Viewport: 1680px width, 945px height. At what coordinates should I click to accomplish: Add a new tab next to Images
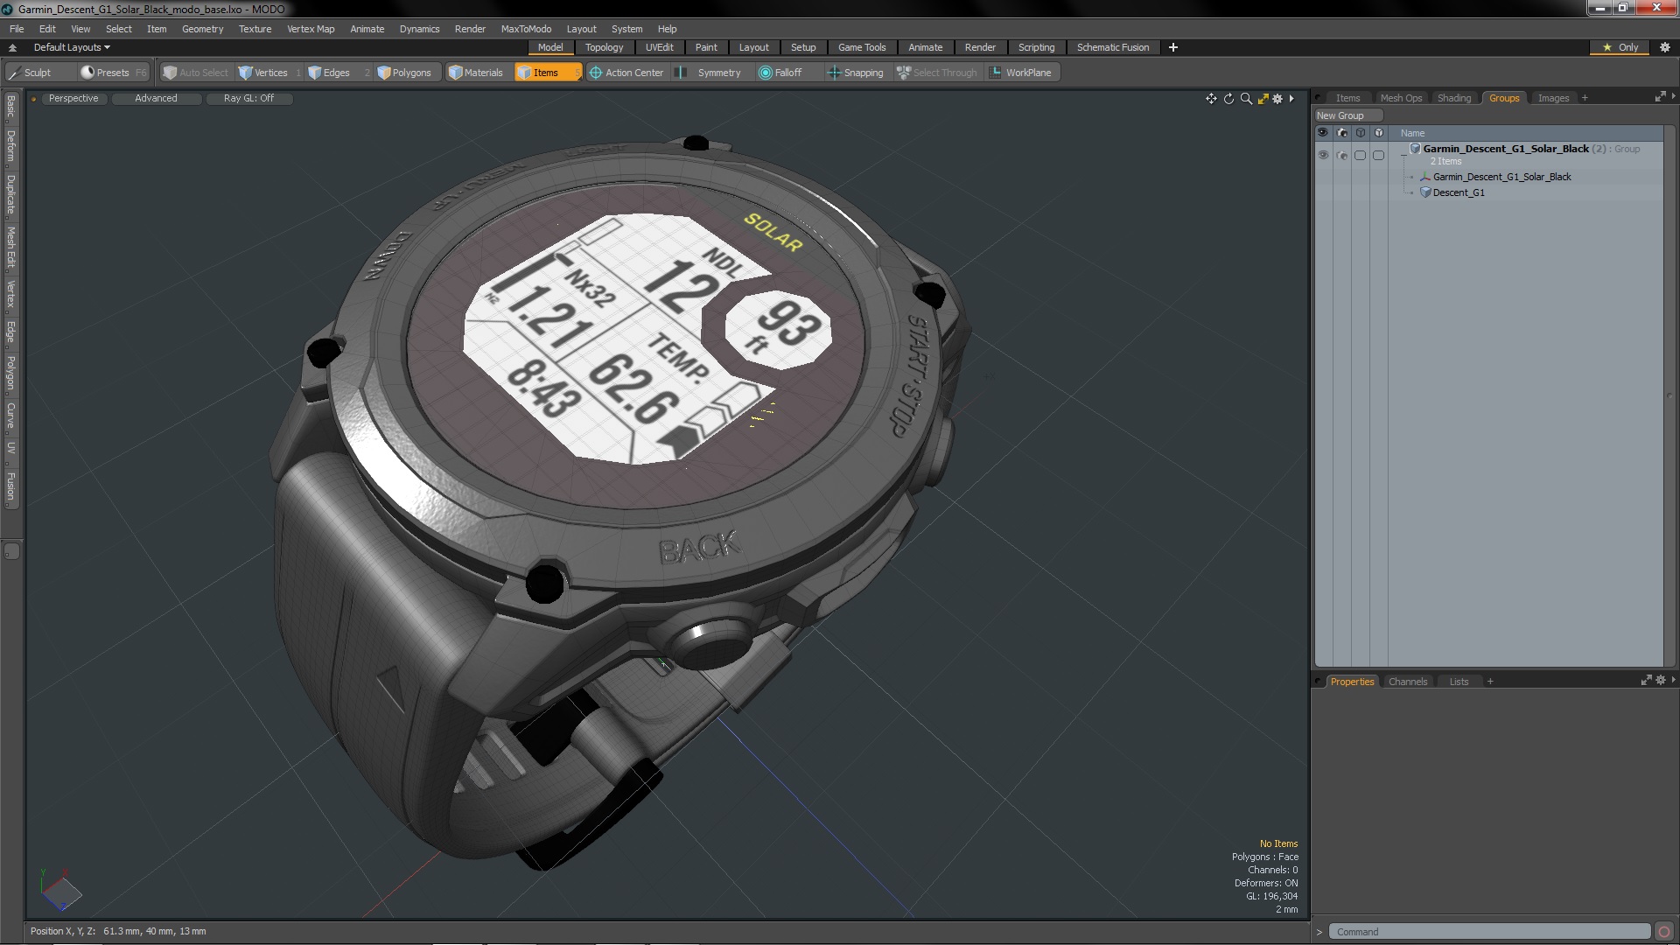tap(1585, 98)
